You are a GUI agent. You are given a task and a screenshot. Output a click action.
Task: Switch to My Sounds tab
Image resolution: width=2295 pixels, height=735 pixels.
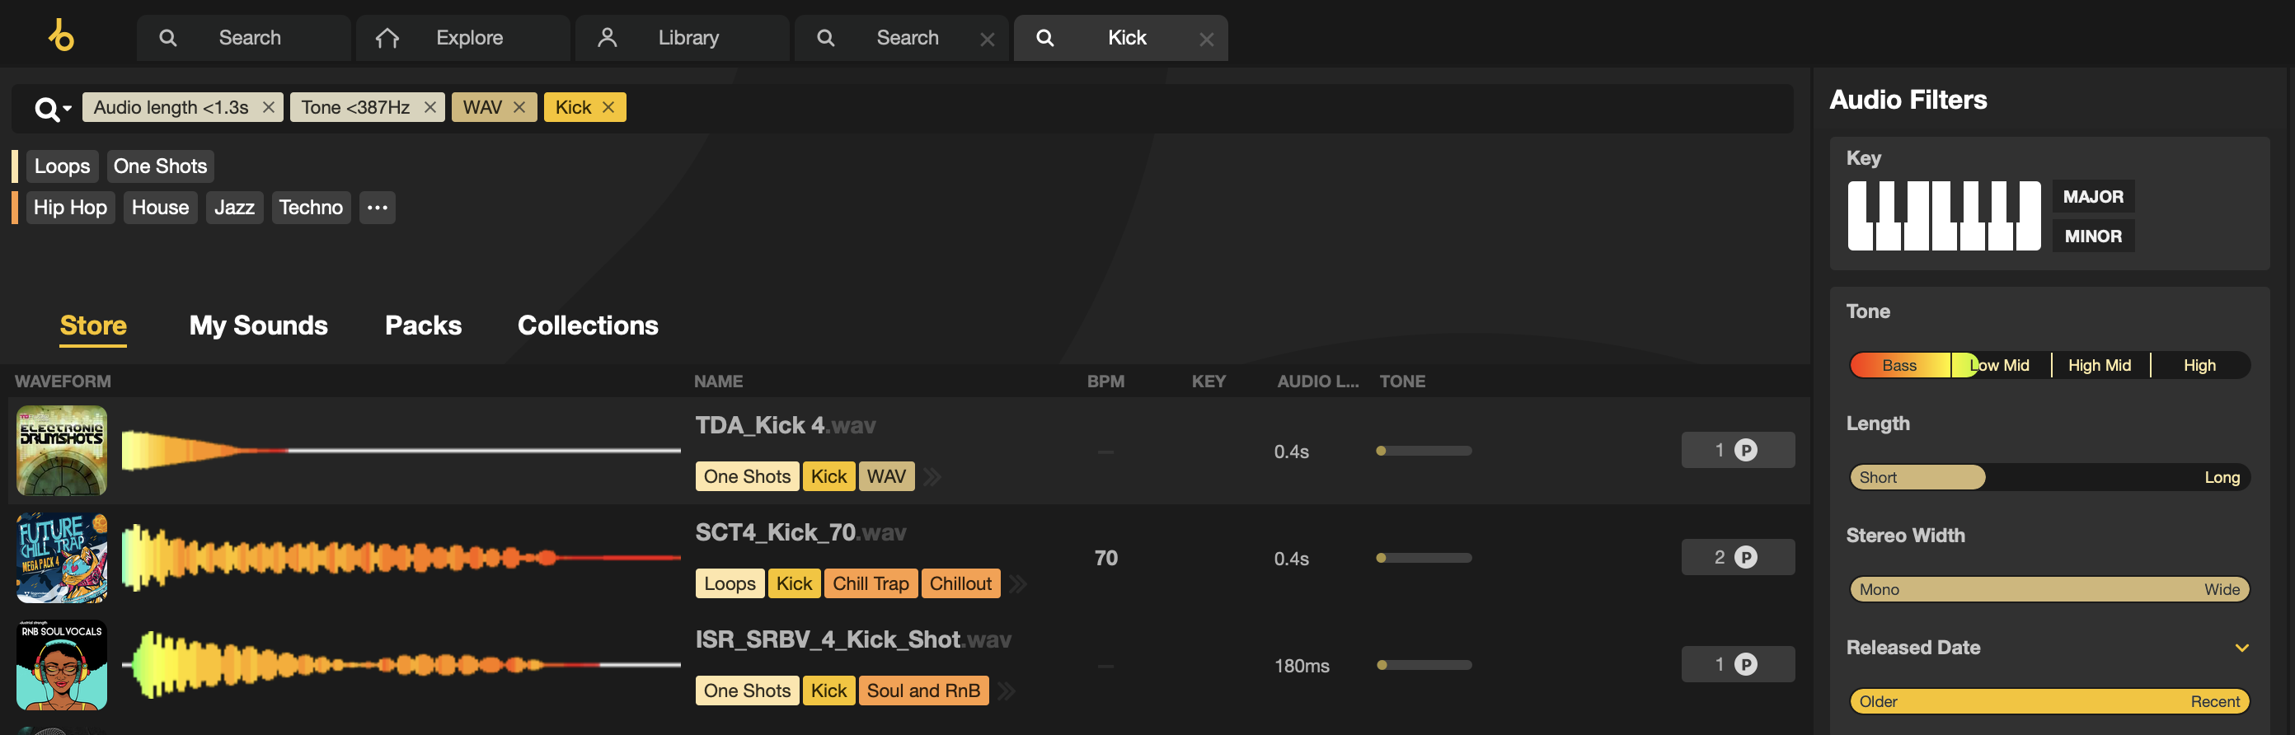tap(258, 326)
